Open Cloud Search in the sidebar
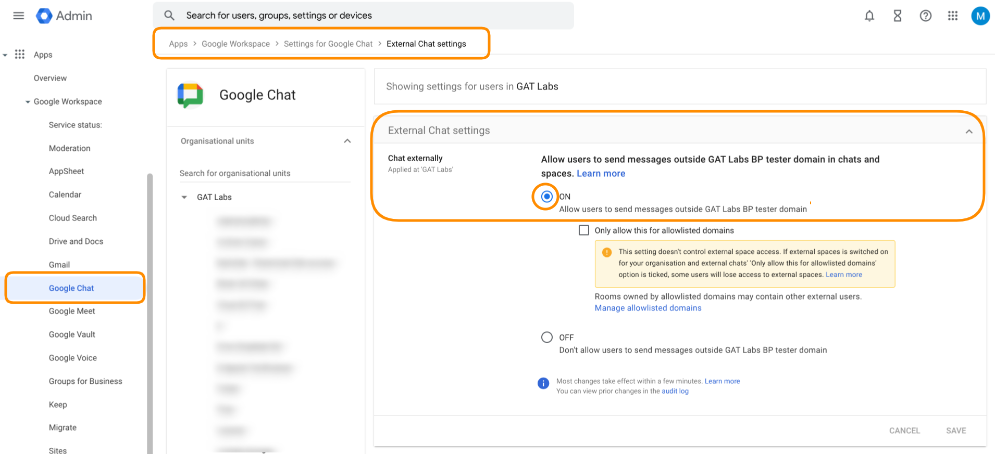This screenshot has width=995, height=454. (73, 218)
